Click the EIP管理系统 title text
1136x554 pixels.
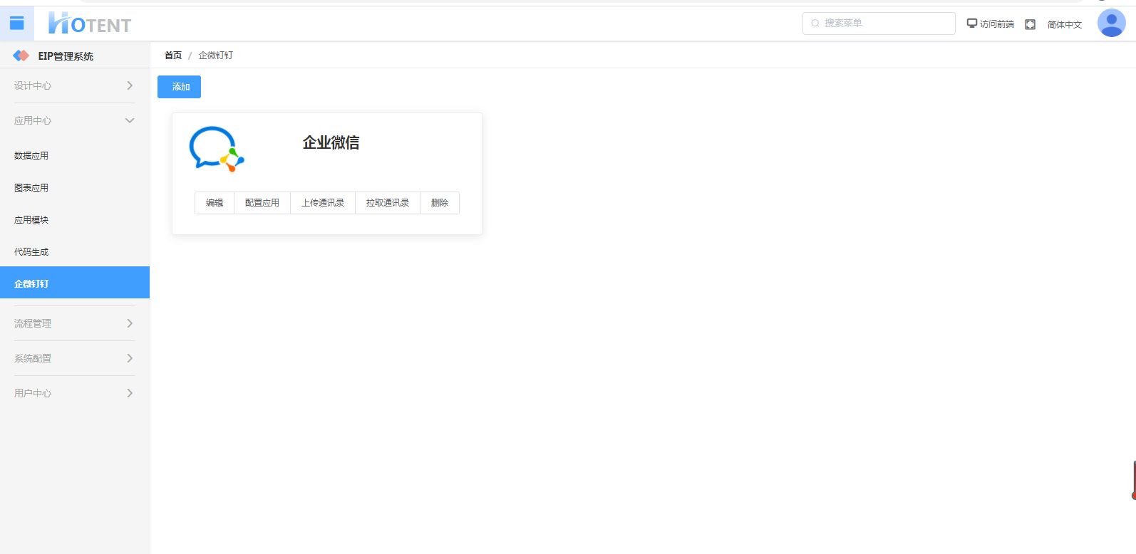coord(66,56)
